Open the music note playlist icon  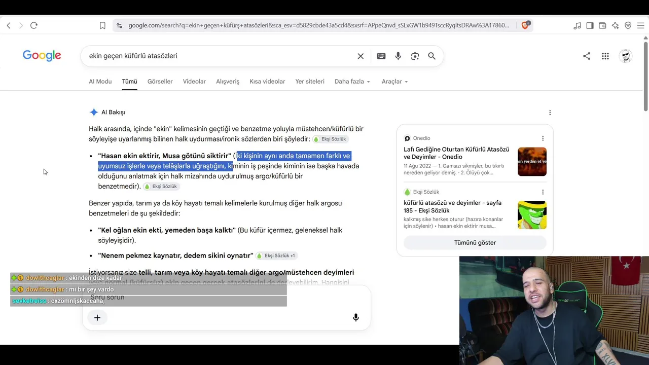pos(577,25)
